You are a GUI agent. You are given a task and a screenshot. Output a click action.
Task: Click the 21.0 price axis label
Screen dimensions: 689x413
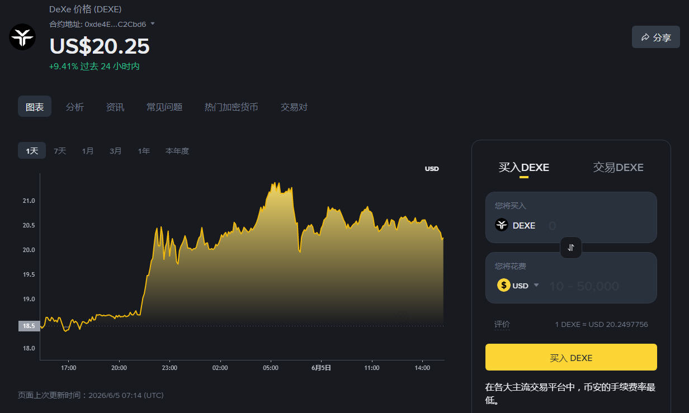(x=29, y=201)
